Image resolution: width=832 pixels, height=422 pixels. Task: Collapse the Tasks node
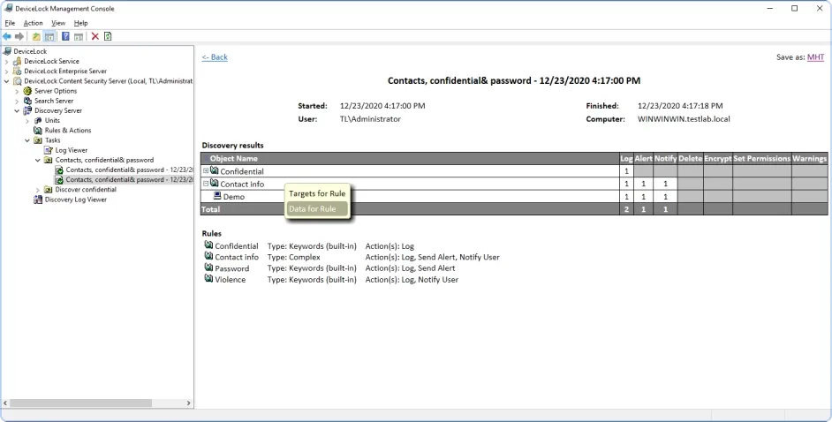click(x=27, y=140)
